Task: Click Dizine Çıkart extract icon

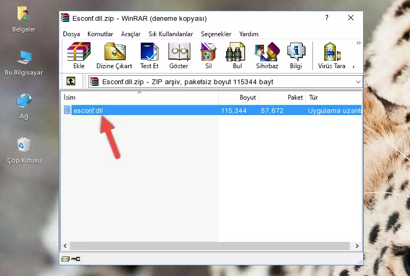Action: (115, 55)
